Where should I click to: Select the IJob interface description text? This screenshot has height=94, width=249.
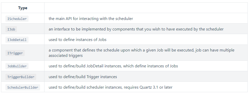pos(136,29)
